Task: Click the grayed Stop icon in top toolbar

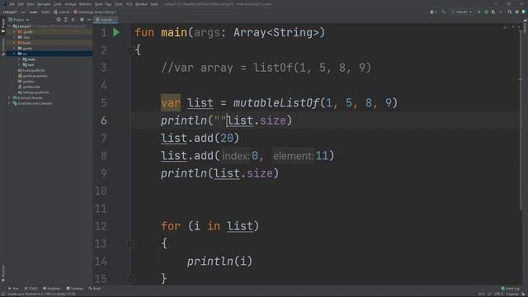Action: (501, 12)
